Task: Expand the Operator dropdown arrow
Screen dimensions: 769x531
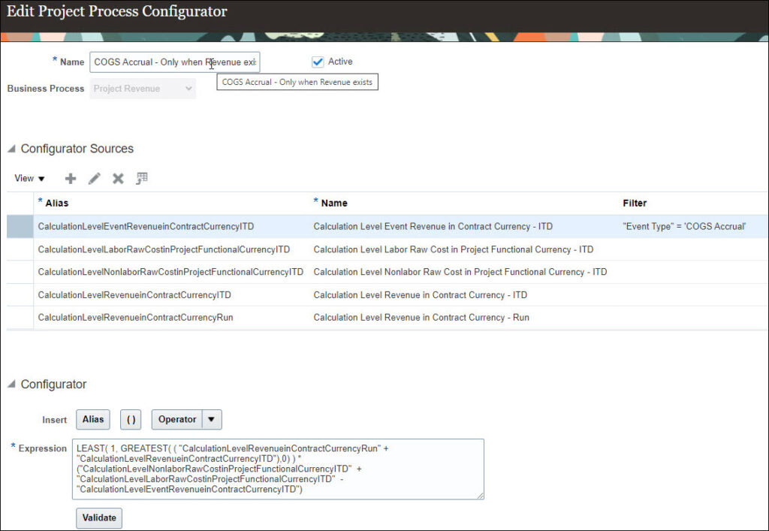Action: [213, 420]
